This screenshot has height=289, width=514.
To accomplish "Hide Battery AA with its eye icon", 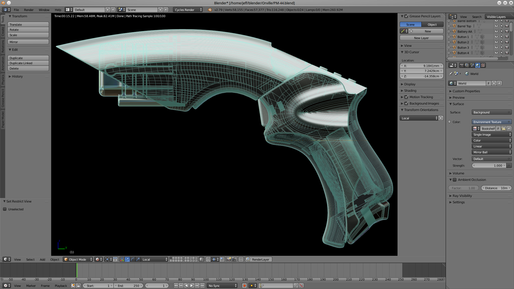I will [x=496, y=31].
